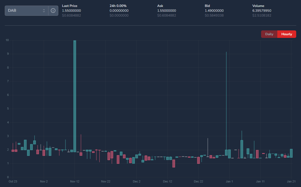This screenshot has width=301, height=187.
Task: Click the Nov 2 x-axis label
Action: tap(44, 181)
